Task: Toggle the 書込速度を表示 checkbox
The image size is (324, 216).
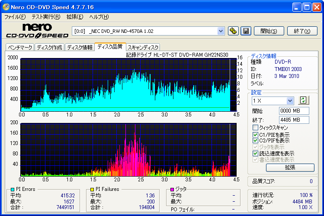Action: [x=255, y=160]
